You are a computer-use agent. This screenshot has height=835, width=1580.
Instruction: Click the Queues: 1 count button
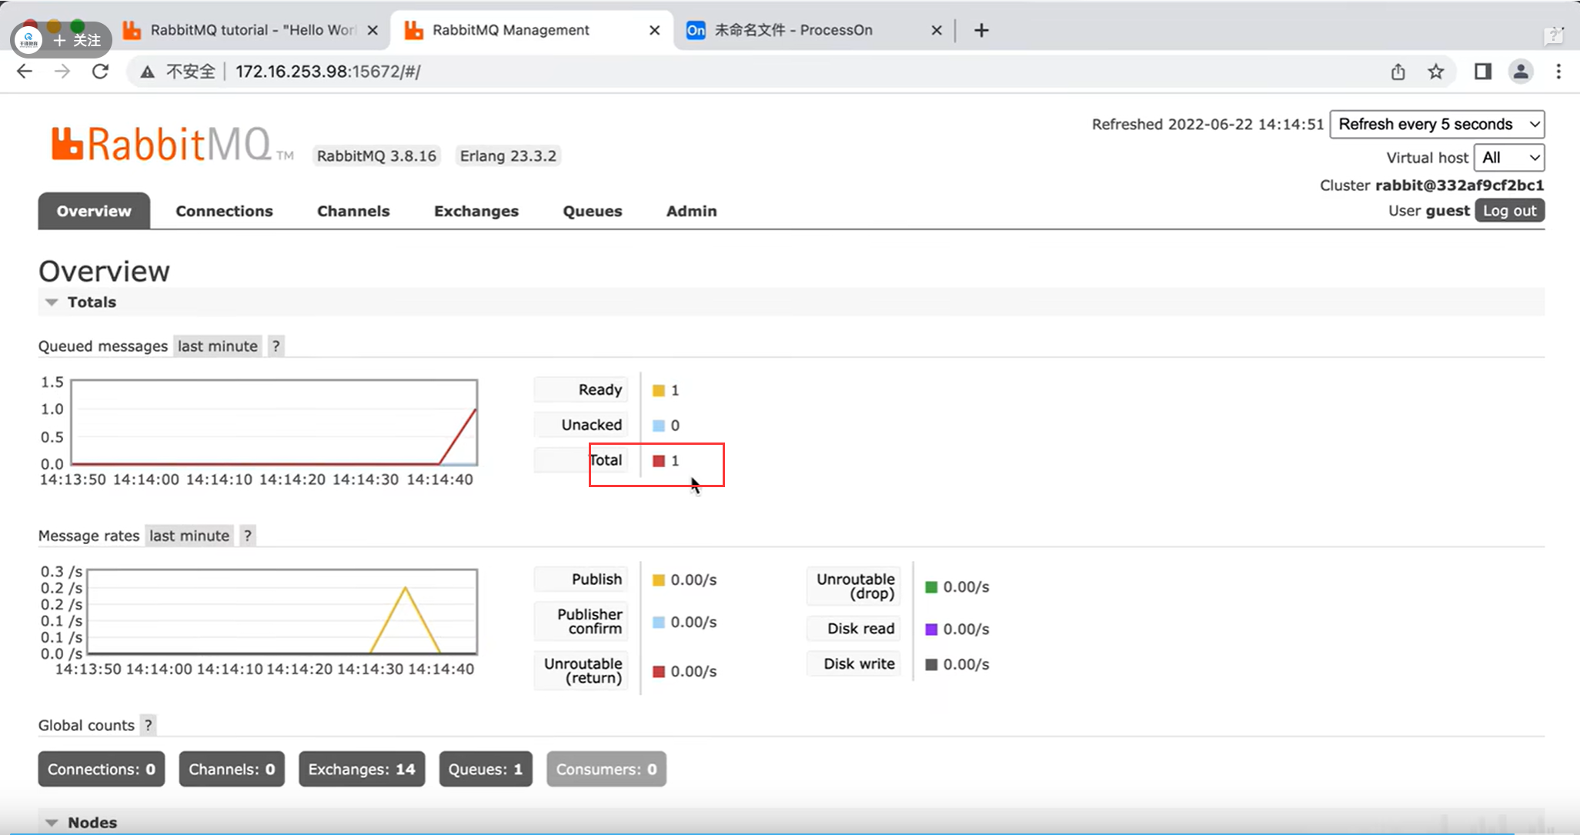coord(485,769)
